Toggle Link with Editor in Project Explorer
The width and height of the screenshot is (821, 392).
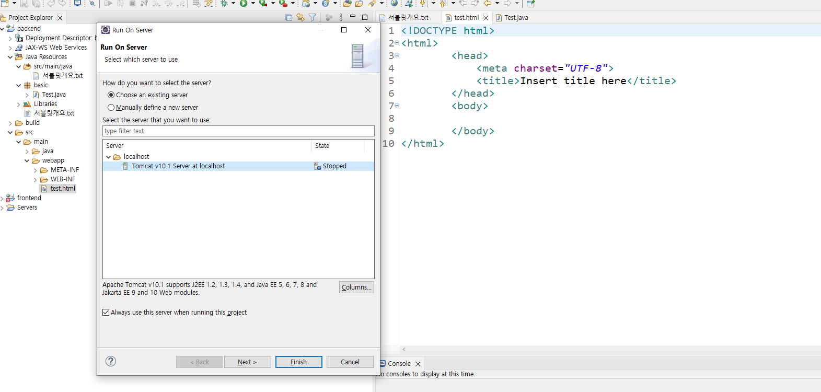(x=300, y=17)
